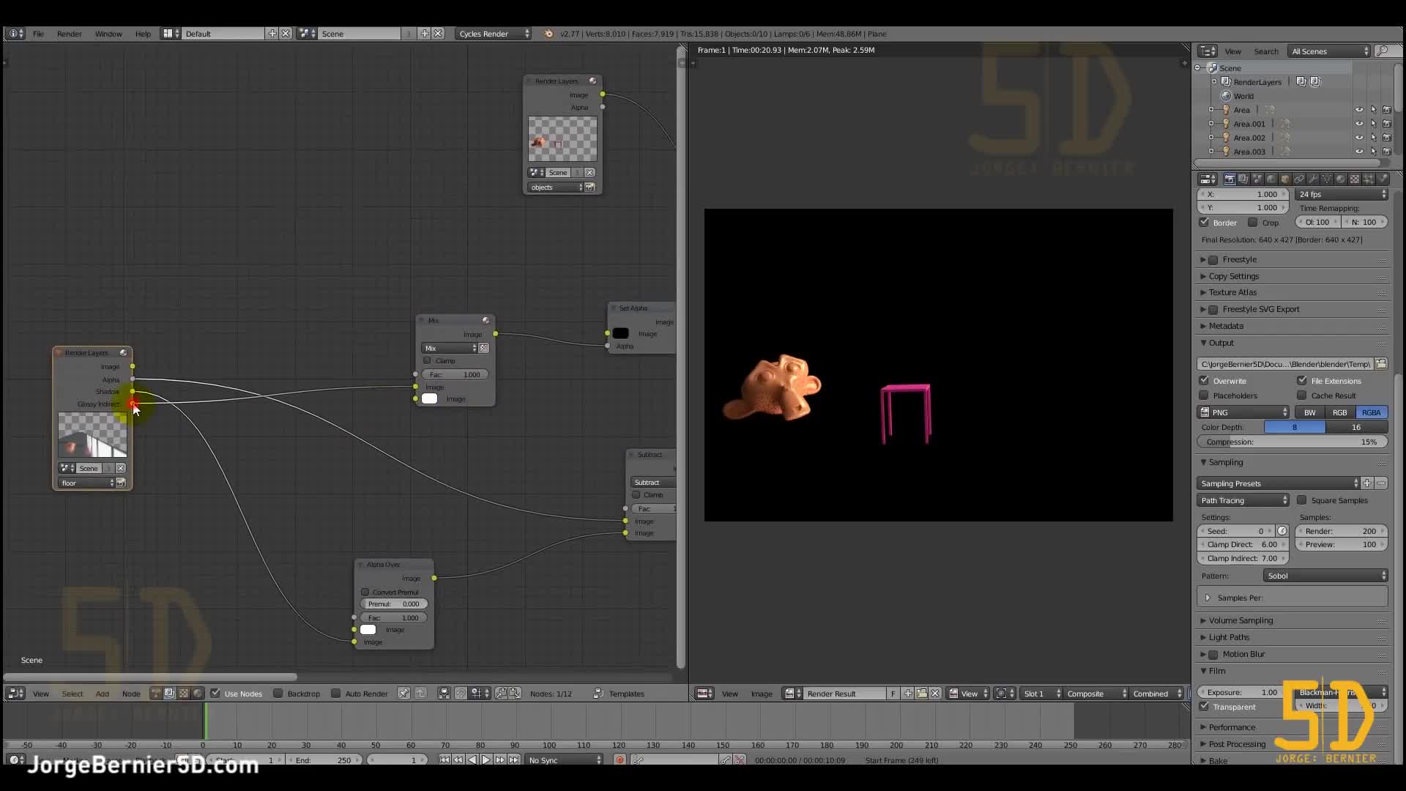This screenshot has height=791, width=1406.
Task: Select the World properties globe icon
Action: coord(1271,179)
